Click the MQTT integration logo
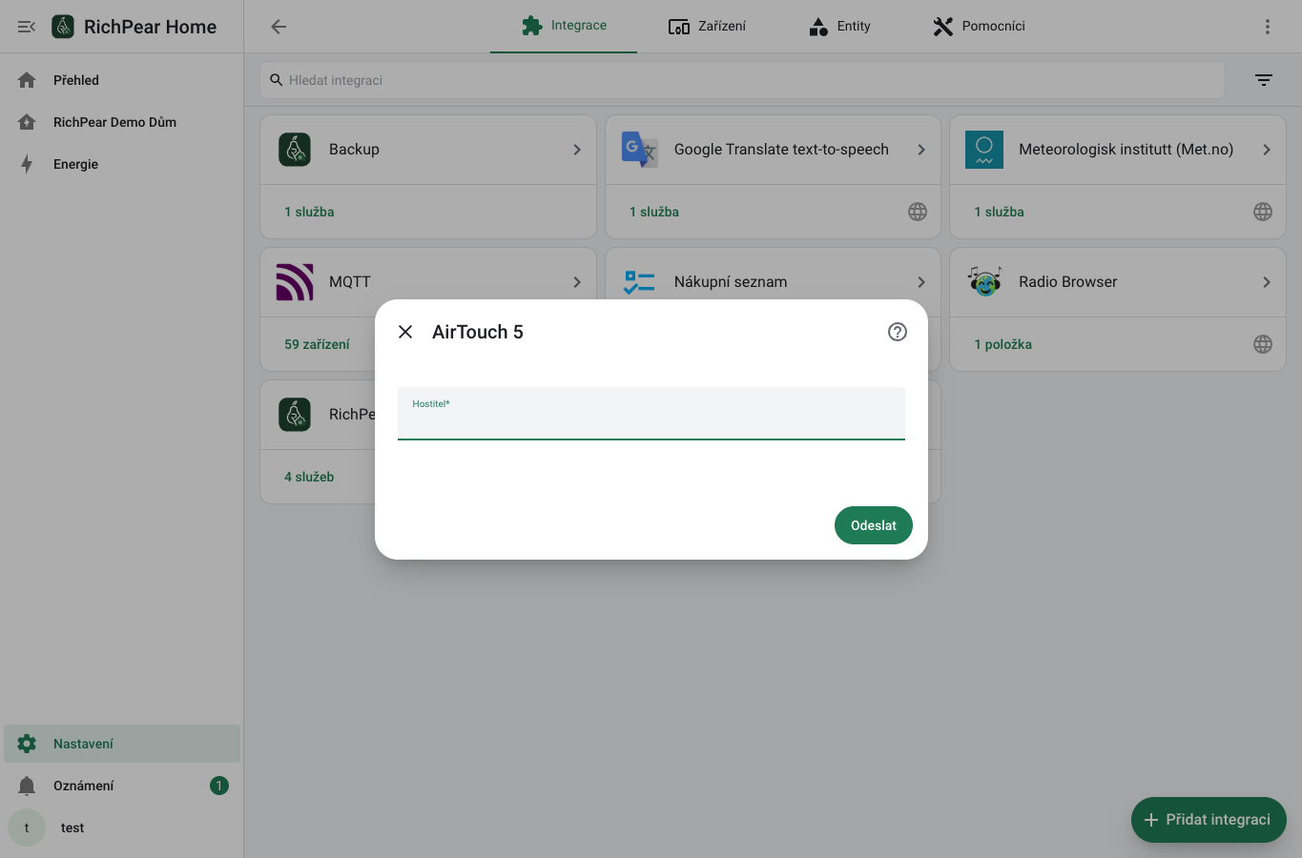Screen dimensions: 1302x858 point(295,282)
